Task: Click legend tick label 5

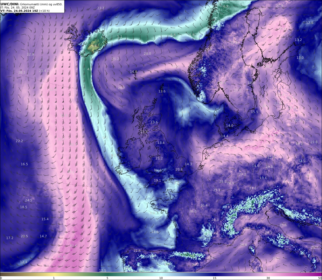Action: pyautogui.click(x=107, y=278)
